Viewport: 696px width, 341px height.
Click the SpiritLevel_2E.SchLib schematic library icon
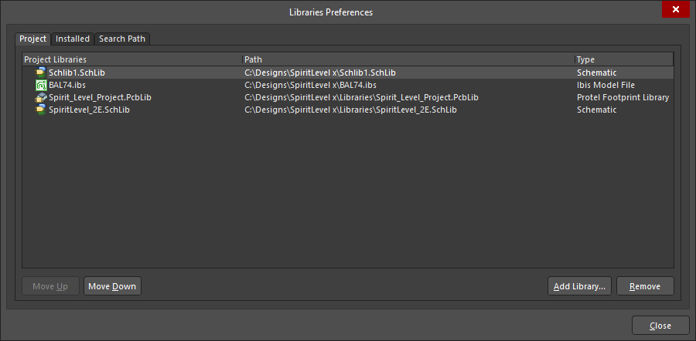41,110
